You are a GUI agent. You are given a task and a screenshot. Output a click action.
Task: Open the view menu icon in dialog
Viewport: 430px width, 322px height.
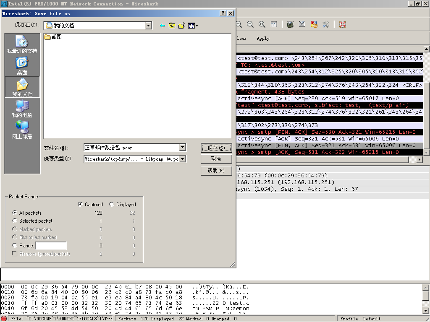(191, 26)
